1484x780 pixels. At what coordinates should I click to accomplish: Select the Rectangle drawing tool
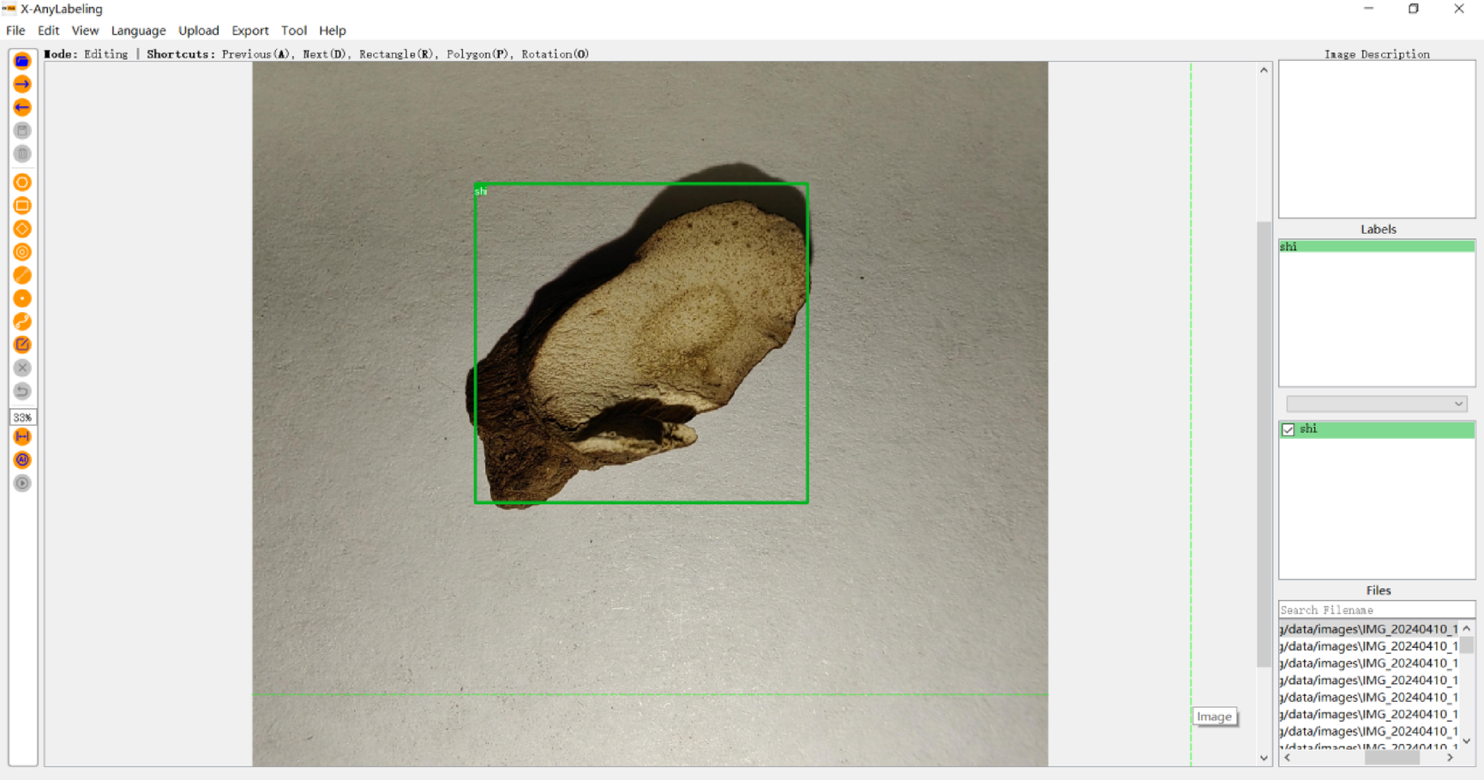coord(22,205)
